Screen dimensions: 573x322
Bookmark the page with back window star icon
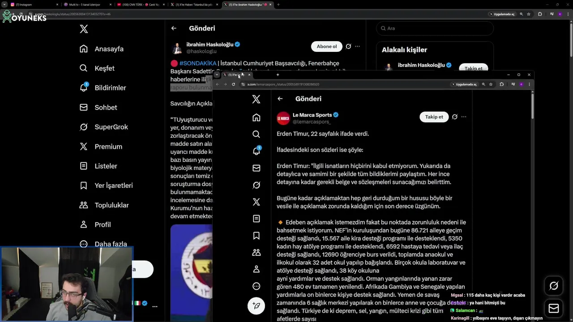click(529, 14)
